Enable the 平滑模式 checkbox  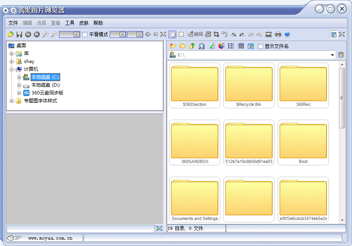[85, 35]
